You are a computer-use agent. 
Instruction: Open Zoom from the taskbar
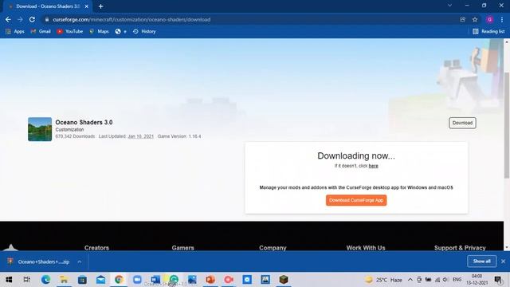(137, 280)
